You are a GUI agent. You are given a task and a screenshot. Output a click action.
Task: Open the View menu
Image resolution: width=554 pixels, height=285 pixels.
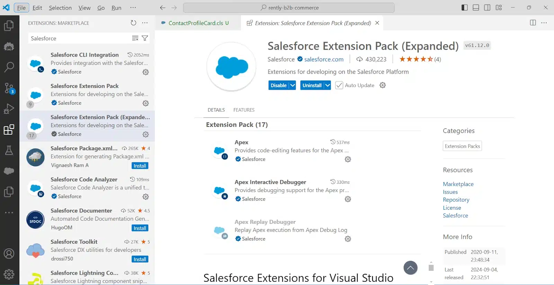tap(84, 8)
